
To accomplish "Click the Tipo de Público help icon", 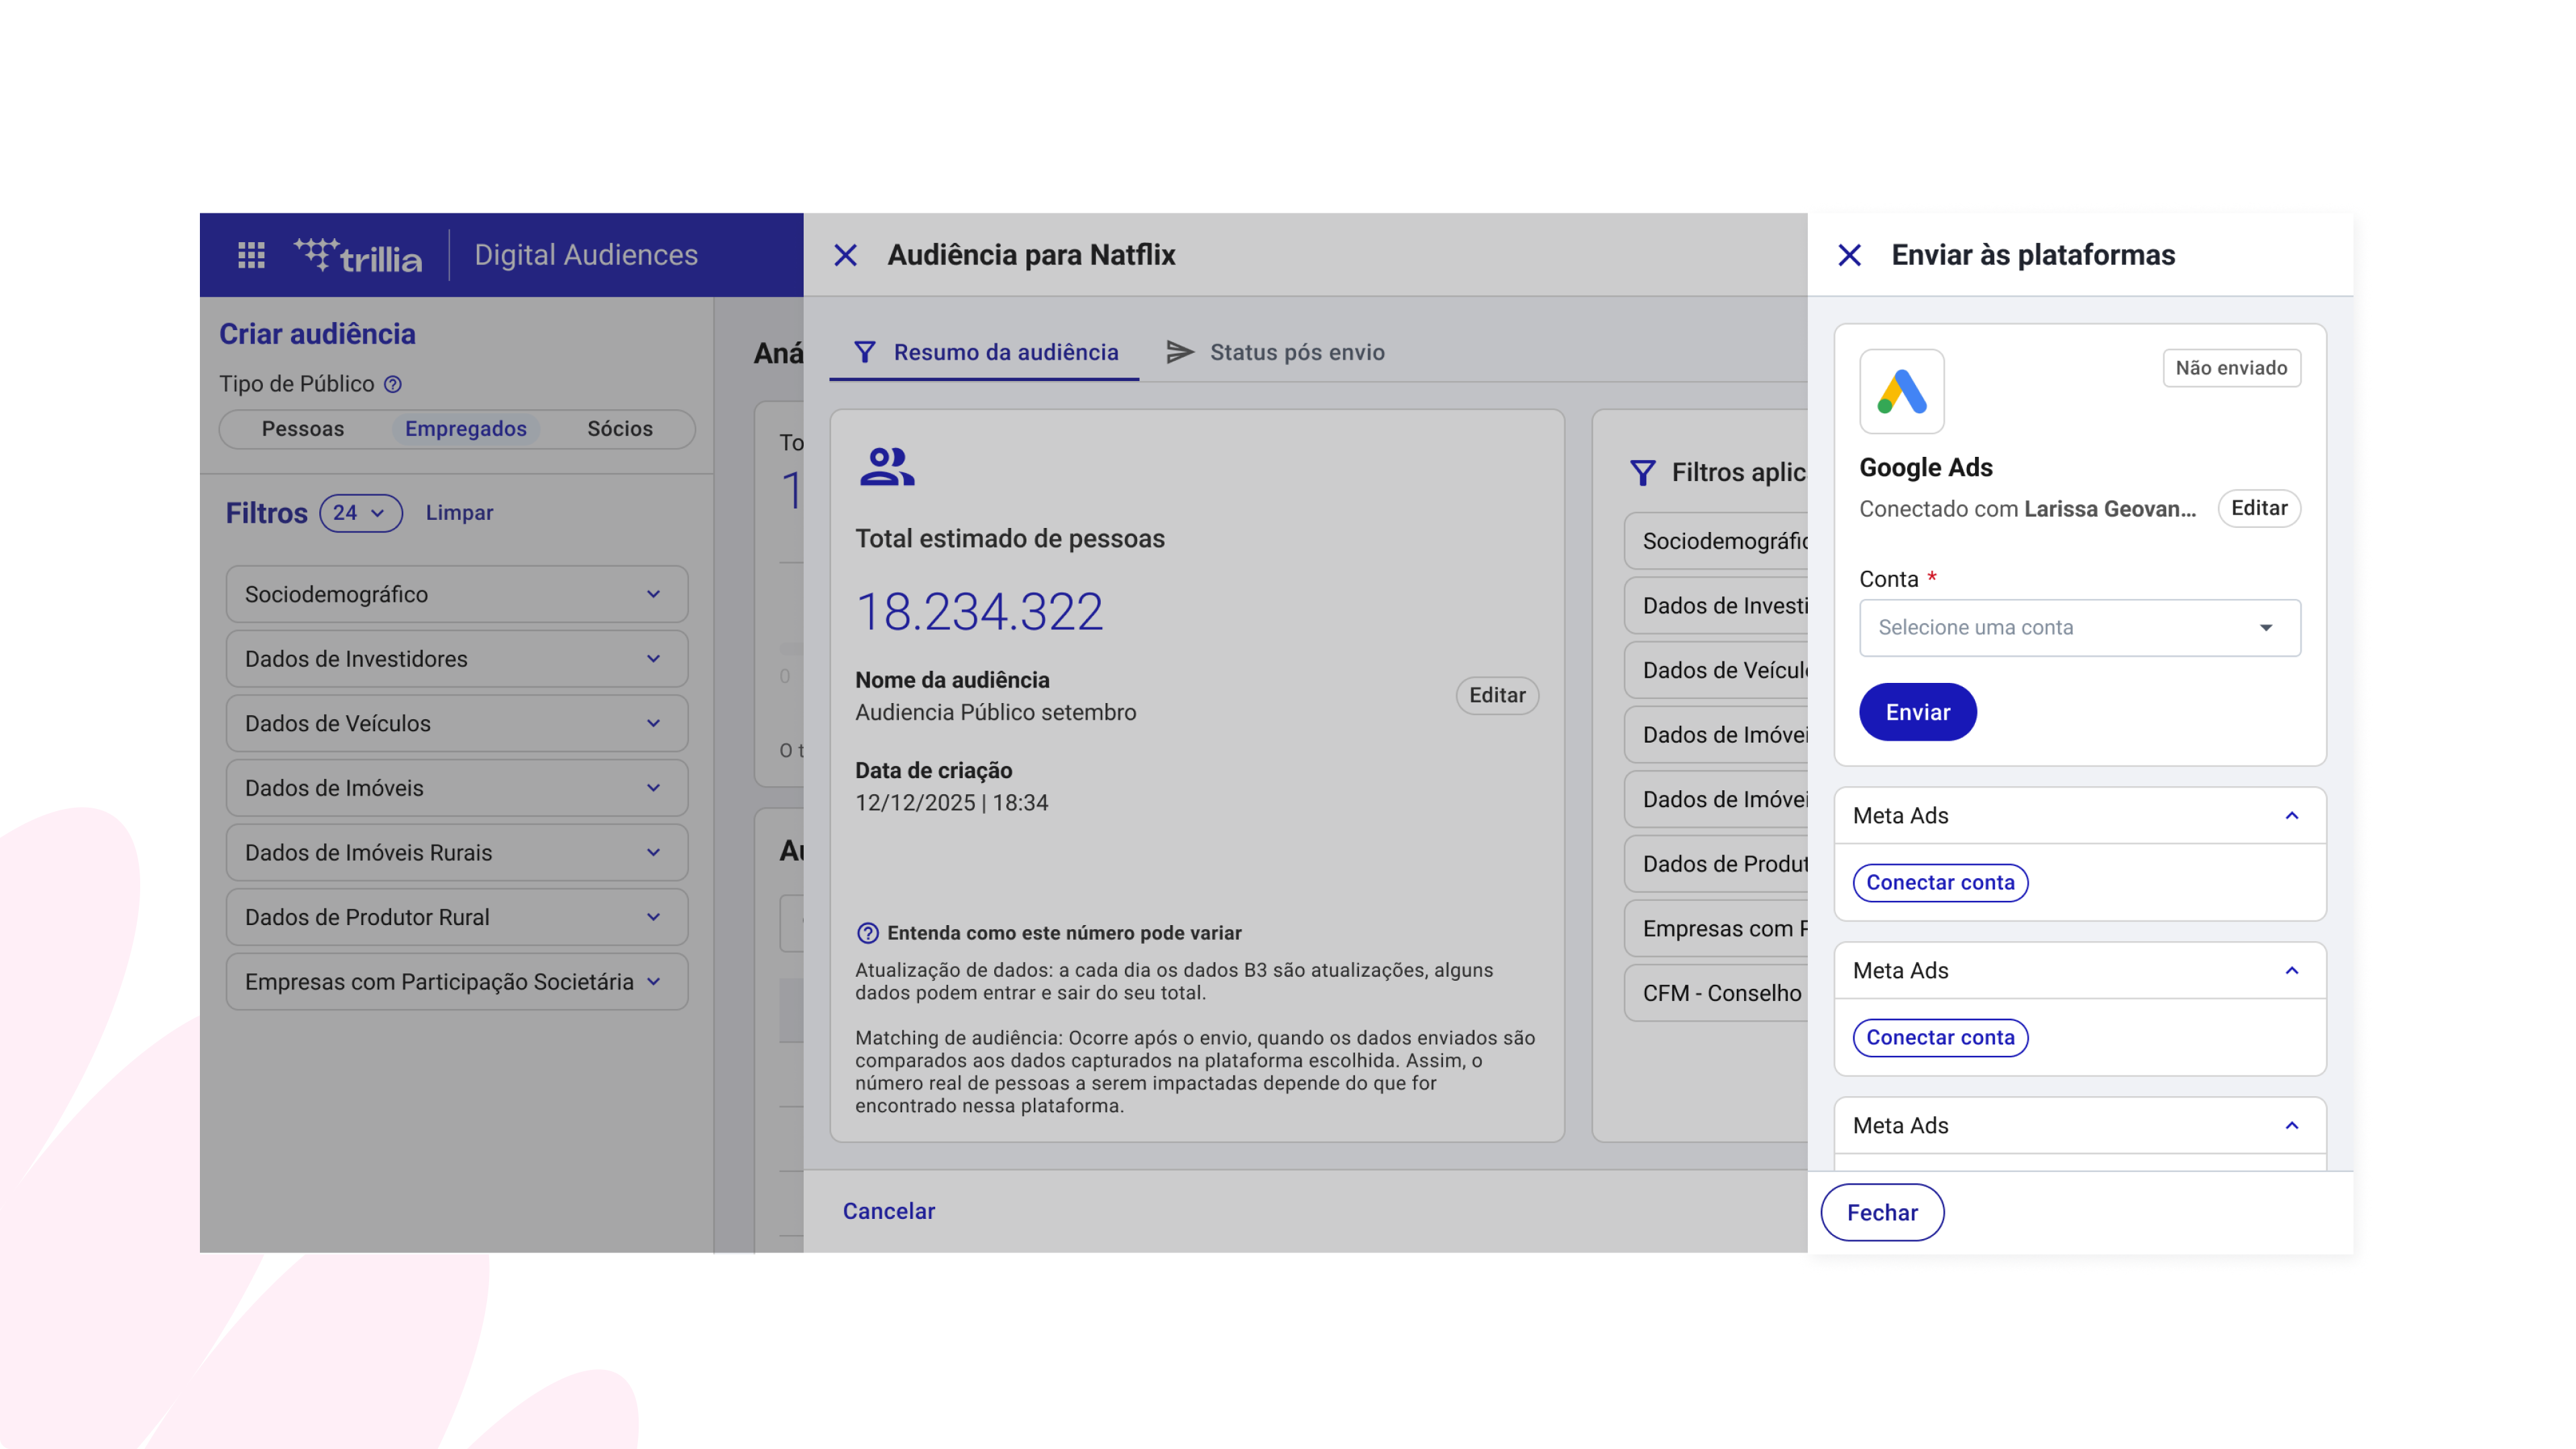I will (393, 384).
